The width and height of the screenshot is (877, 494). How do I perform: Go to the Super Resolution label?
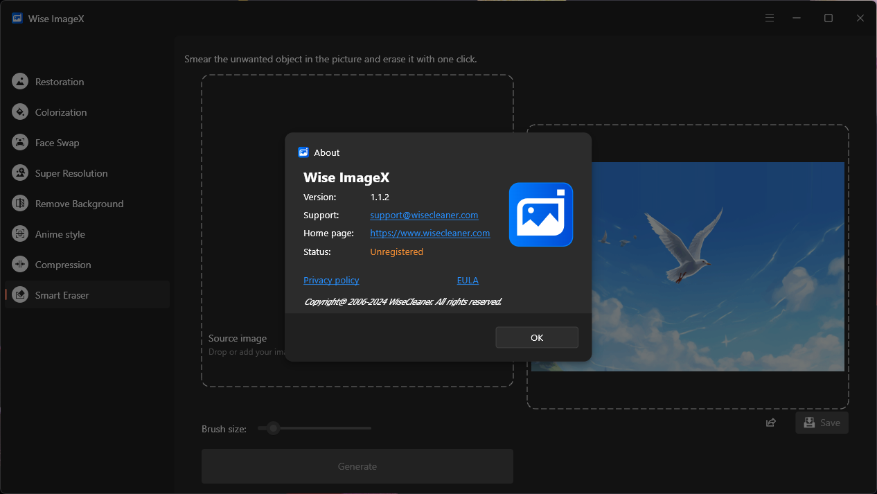point(71,173)
